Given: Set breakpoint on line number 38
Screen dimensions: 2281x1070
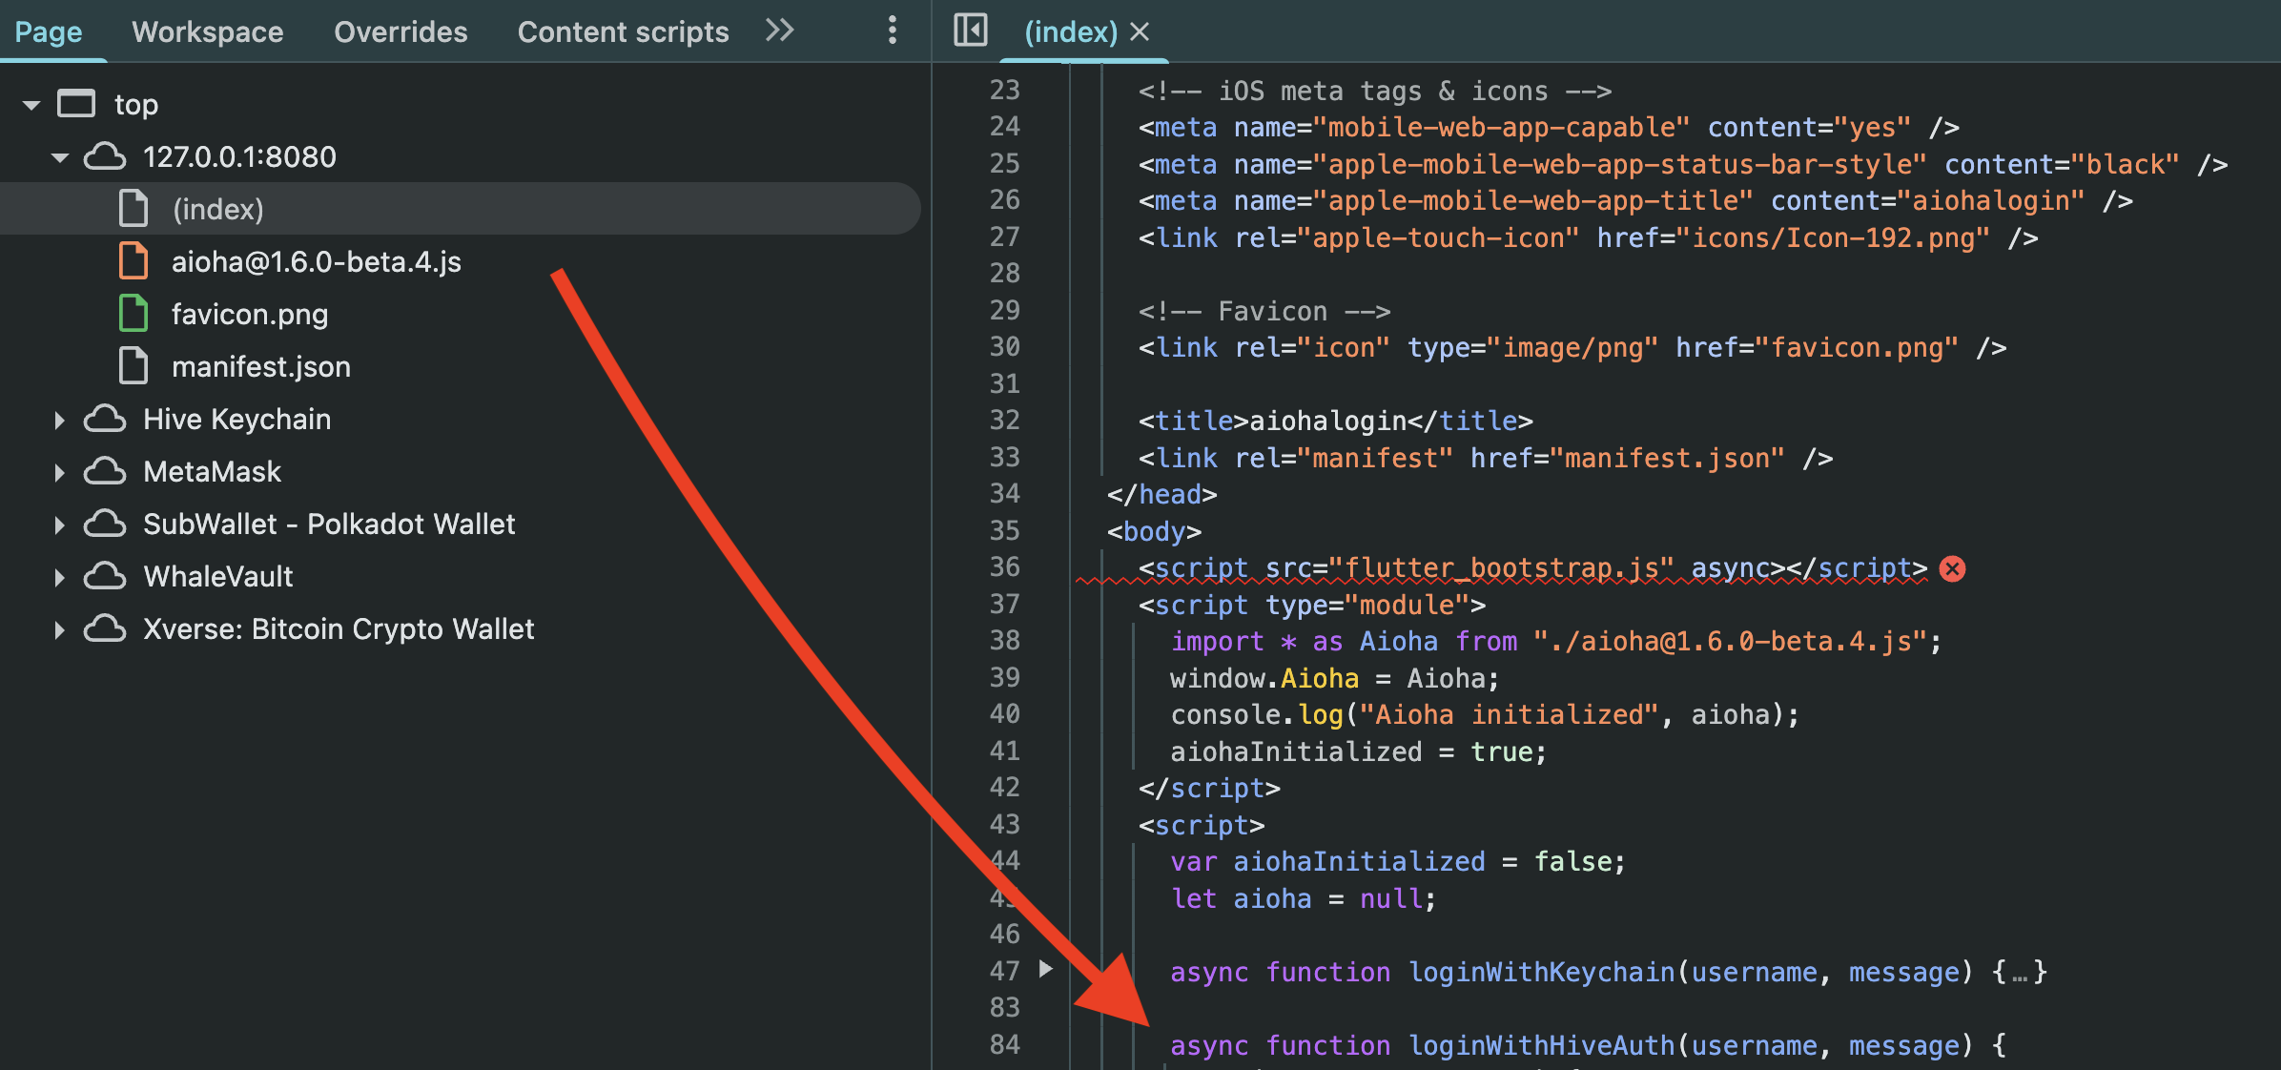Looking at the screenshot, I should 1004,640.
